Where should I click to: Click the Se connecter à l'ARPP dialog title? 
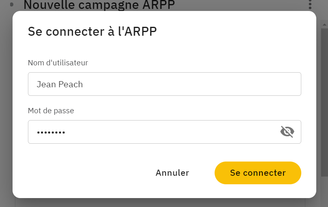click(x=92, y=32)
